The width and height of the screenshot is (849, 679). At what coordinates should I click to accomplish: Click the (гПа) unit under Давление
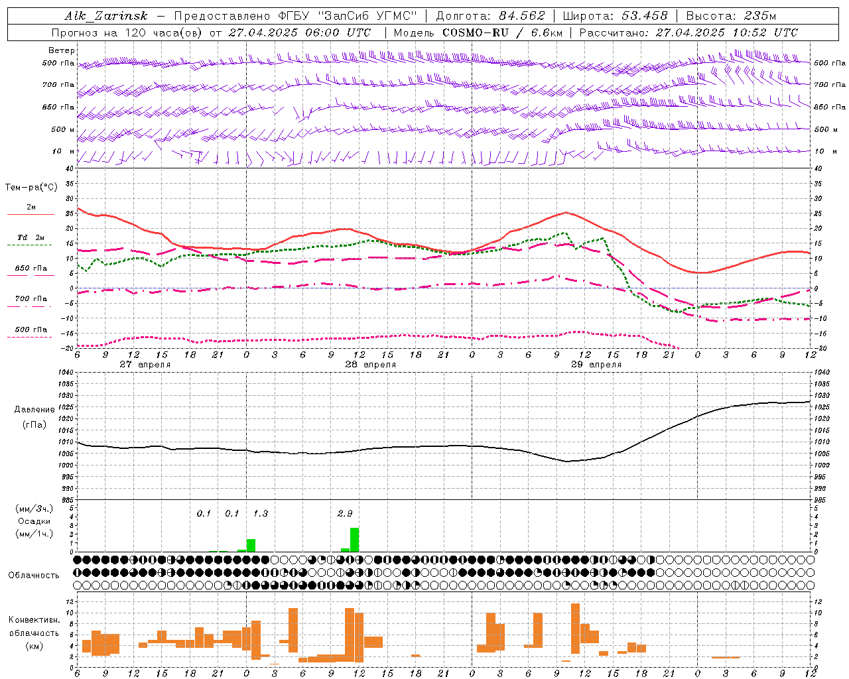(x=34, y=425)
